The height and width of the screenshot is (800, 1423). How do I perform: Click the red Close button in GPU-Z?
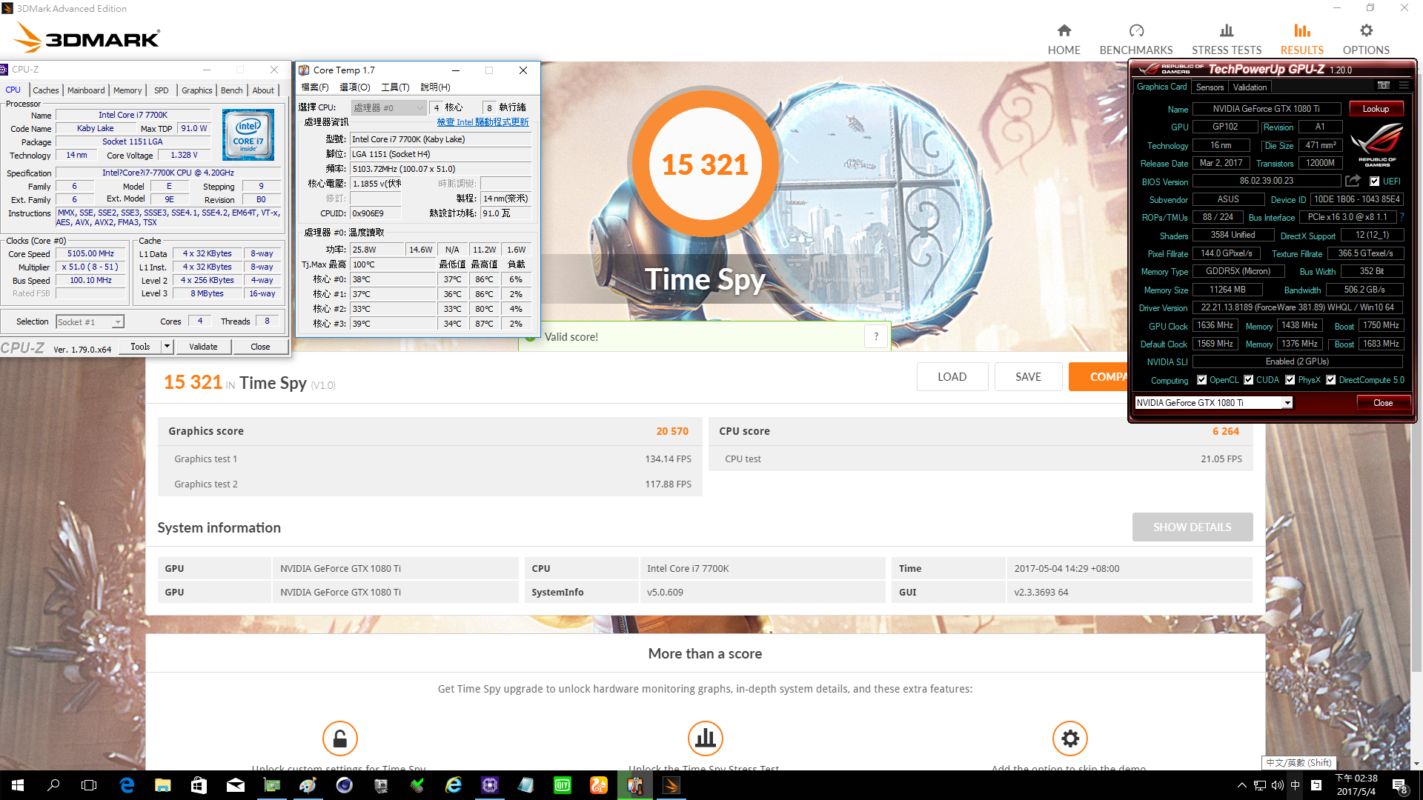coord(1383,403)
